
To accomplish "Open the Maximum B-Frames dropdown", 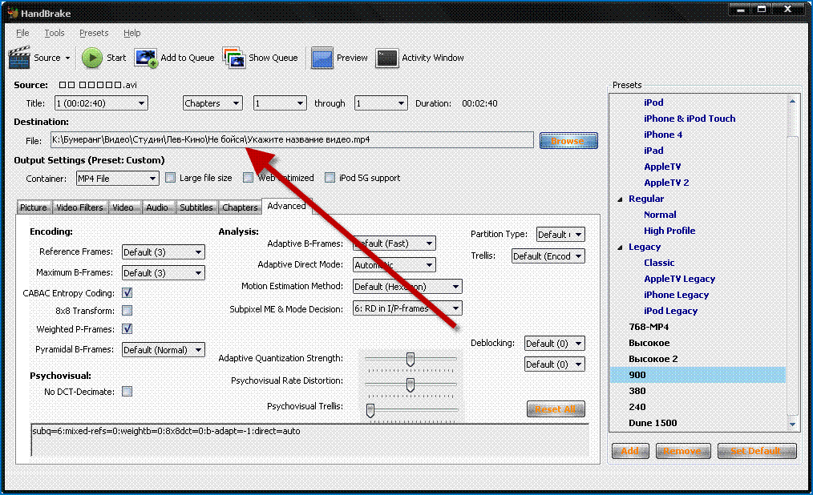I will [164, 273].
